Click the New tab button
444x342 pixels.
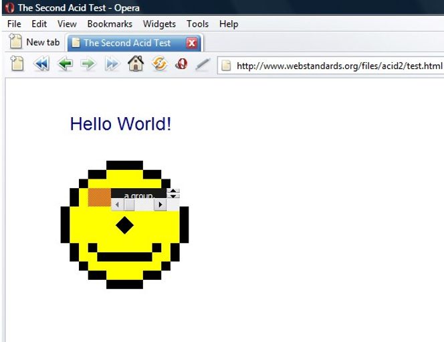point(34,42)
